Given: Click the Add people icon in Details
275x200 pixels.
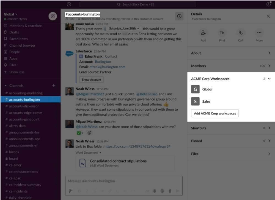Looking at the screenshot, I should tap(203, 33).
